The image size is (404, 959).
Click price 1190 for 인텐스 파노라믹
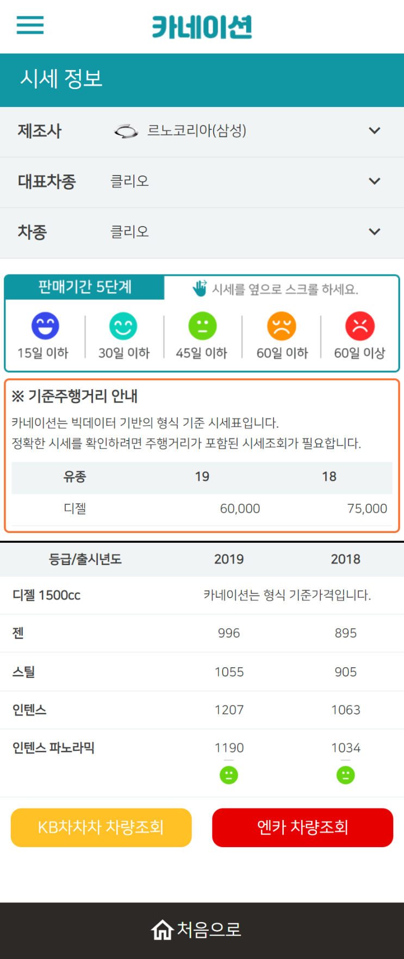(x=229, y=748)
